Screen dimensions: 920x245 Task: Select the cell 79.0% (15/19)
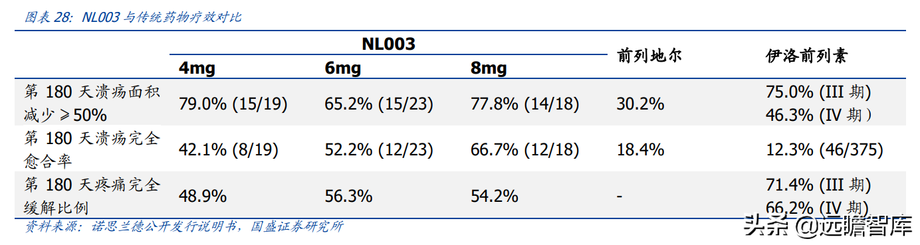(x=233, y=104)
